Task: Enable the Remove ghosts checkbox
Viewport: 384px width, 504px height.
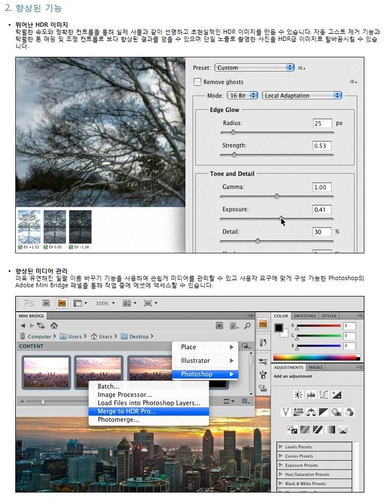Action: point(197,82)
